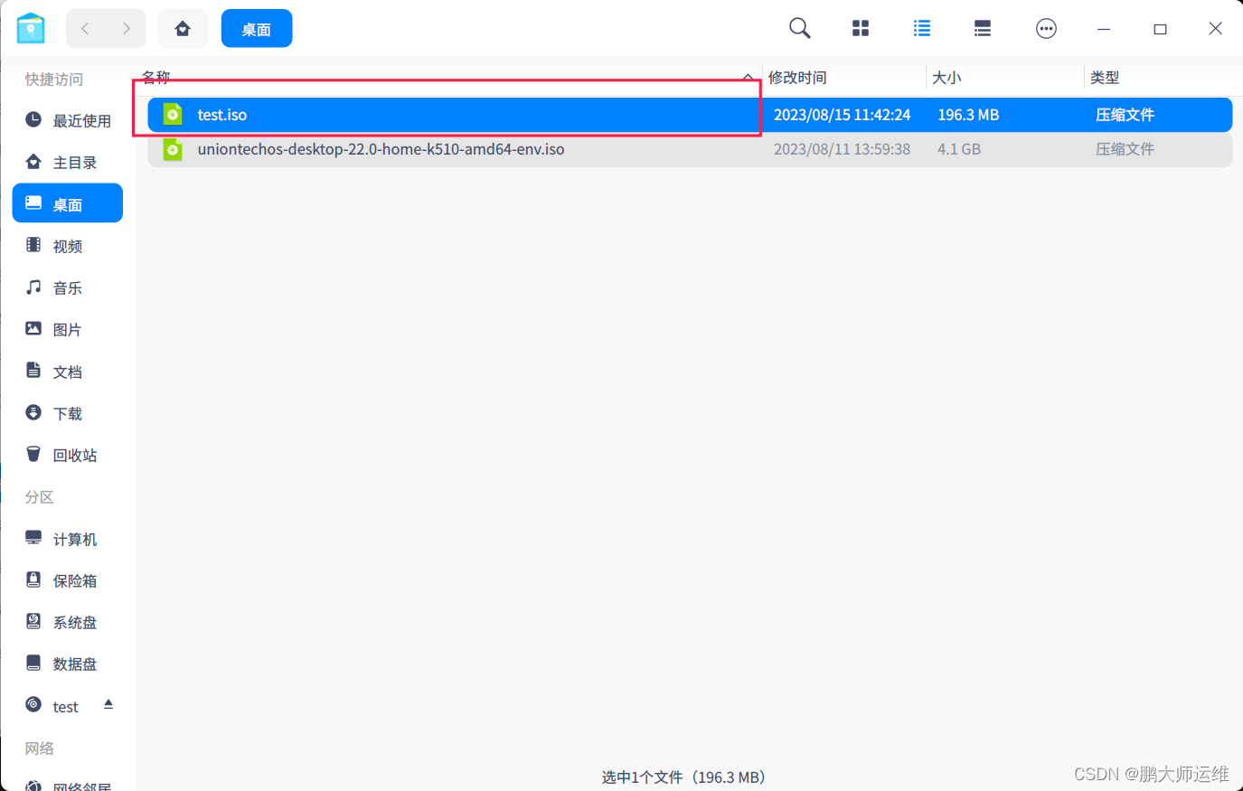Open 回收站 in the sidebar
Viewport: 1243px width, 791px height.
click(x=68, y=455)
